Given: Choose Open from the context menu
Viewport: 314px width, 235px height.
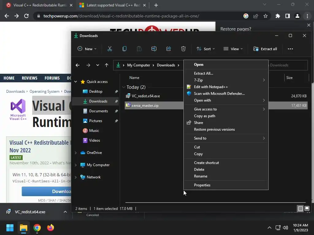Looking at the screenshot, I should point(226,65).
